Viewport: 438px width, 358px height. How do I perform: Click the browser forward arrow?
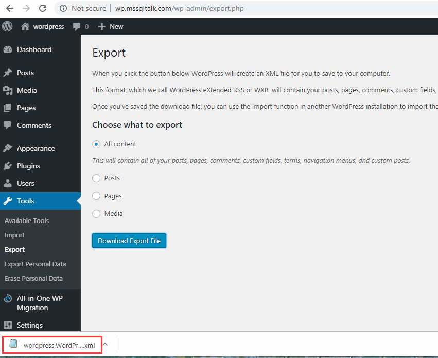tap(26, 8)
